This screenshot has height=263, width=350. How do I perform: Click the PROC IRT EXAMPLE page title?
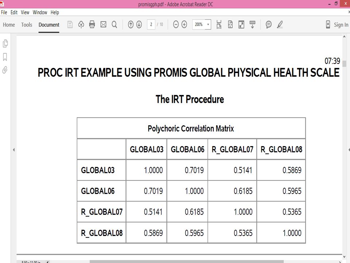pos(188,72)
